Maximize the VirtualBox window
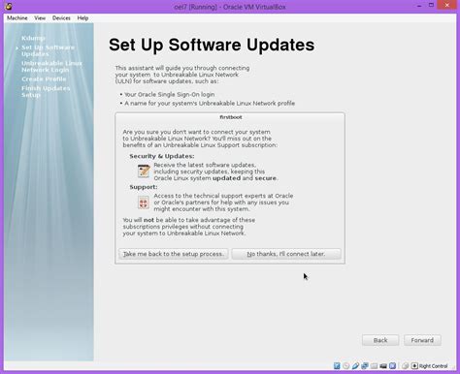The height and width of the screenshot is (374, 460). (x=431, y=6)
